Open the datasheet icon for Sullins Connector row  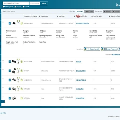click(x=10, y=61)
